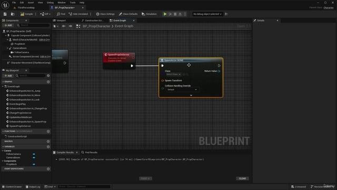This screenshot has height=190, width=337.
Task: Click the add graph plus icon
Action: tap(48, 82)
